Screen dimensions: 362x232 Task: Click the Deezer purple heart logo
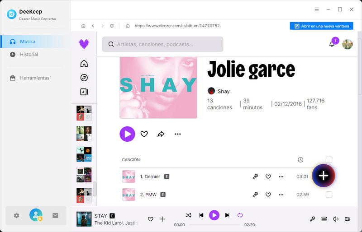click(x=84, y=44)
